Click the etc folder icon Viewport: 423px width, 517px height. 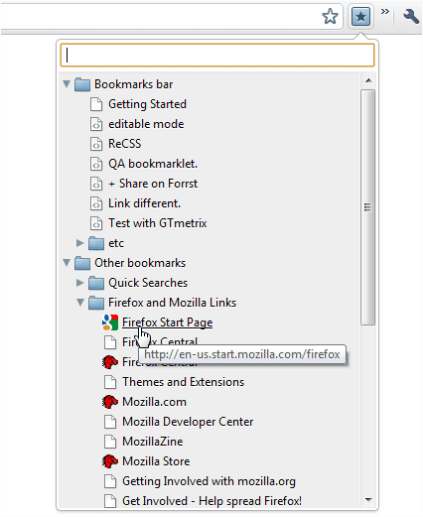point(96,243)
